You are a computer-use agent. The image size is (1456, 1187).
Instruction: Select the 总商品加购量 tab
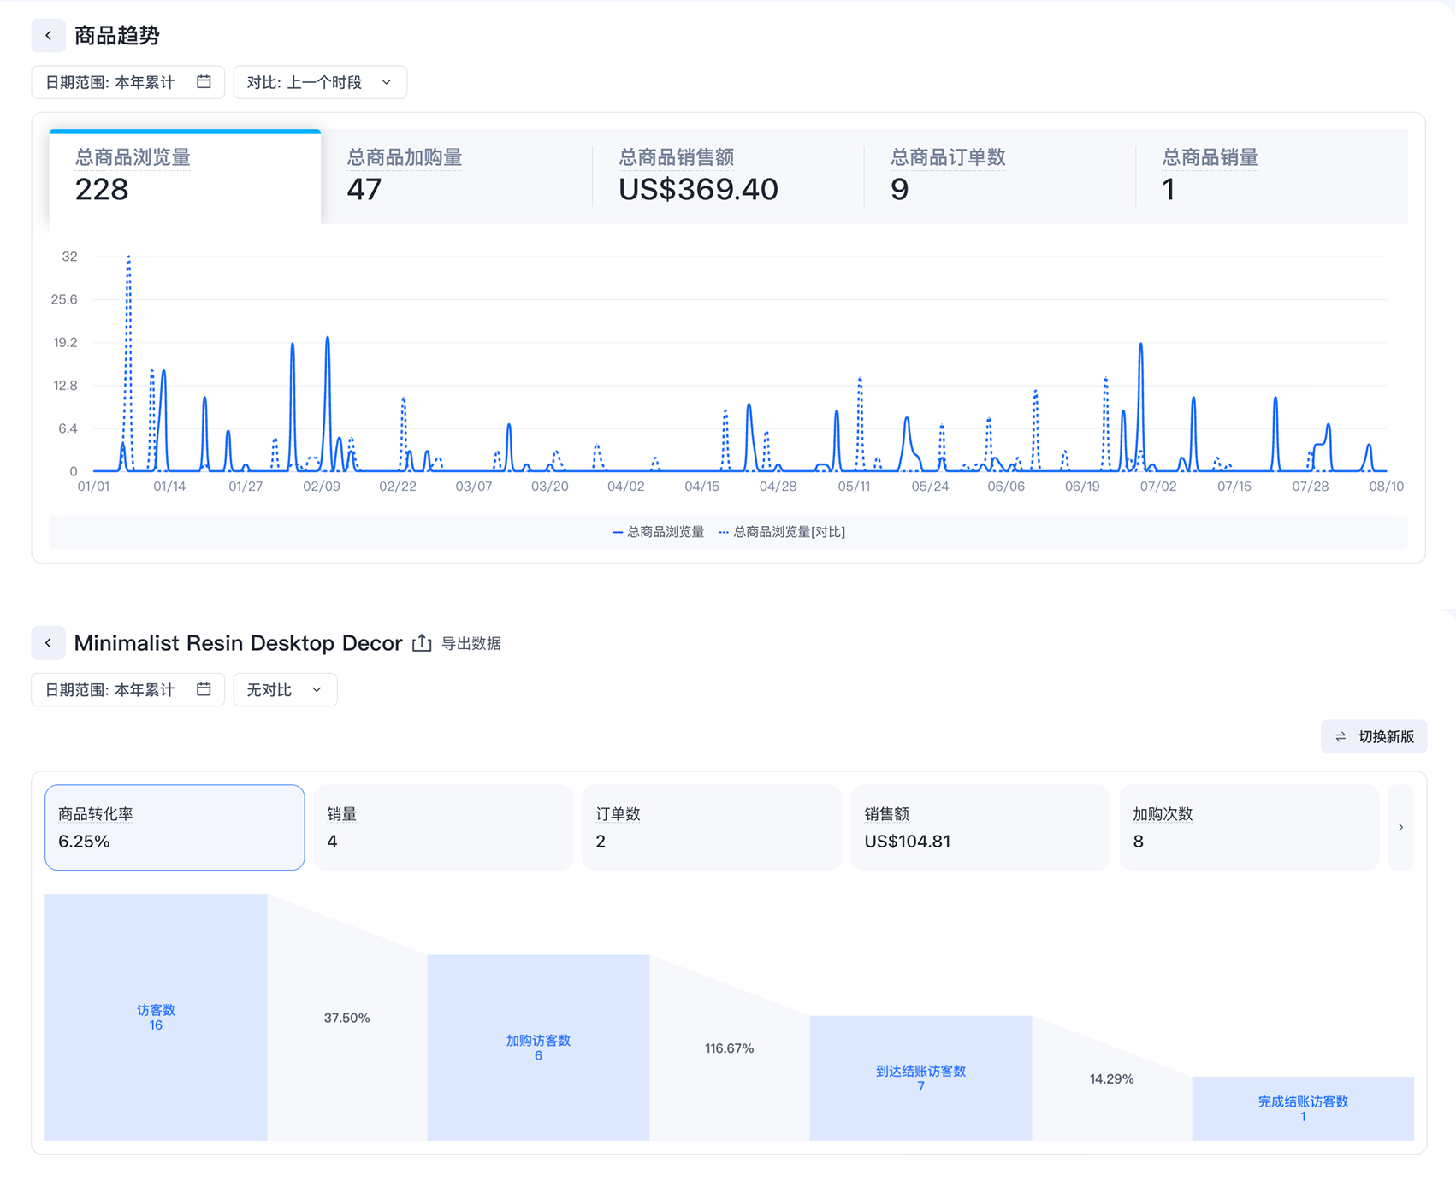pos(457,176)
